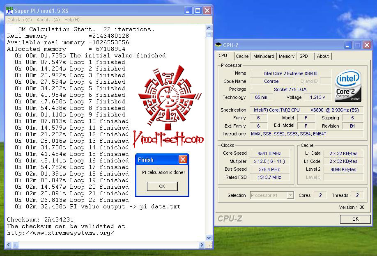The height and width of the screenshot is (256, 377).
Task: Click the Name field Intel Core 2 Extreme X6900
Action: click(290, 73)
